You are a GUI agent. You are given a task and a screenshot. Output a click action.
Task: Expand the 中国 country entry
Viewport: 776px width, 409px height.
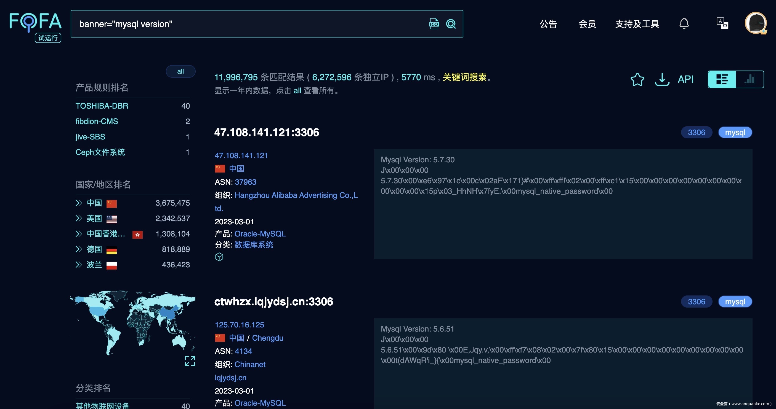pyautogui.click(x=79, y=203)
